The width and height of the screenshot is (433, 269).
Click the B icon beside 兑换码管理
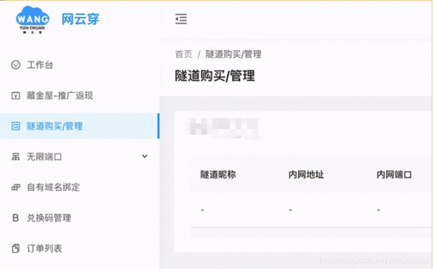click(16, 218)
